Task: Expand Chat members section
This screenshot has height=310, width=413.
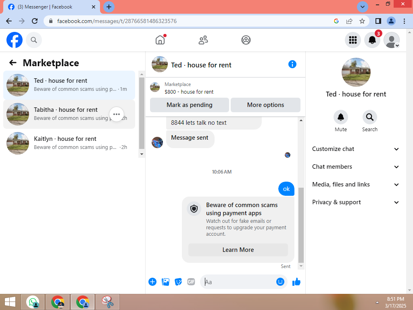Action: click(355, 167)
